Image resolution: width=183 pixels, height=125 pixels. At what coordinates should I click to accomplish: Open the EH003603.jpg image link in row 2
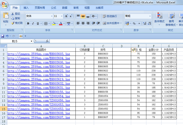39,54
